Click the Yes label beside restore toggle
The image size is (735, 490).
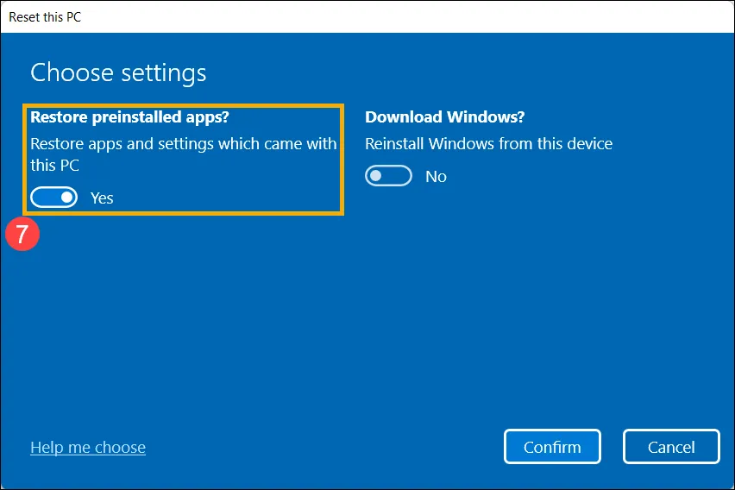102,198
